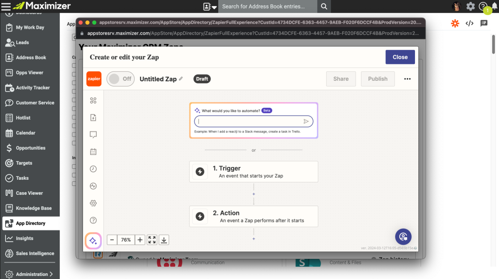Screen dimensions: 499x279
Task: Click the blue Close button on the Zap dialog
Action: point(400,57)
